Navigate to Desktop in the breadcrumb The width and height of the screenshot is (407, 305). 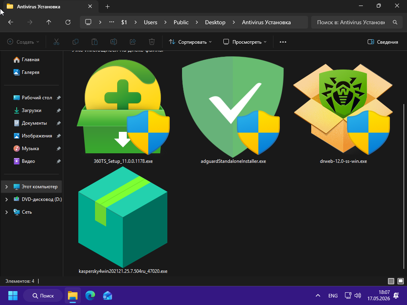[215, 22]
